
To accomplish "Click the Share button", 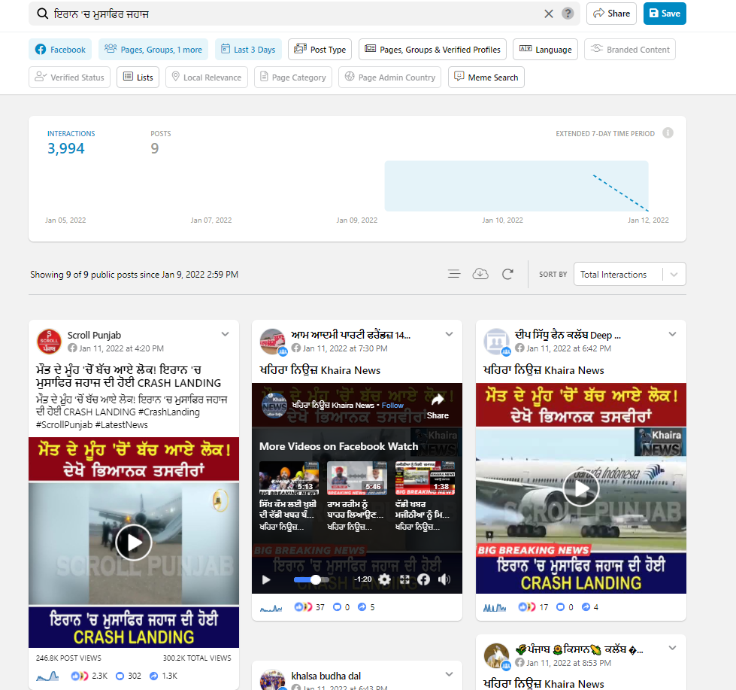I will click(611, 14).
